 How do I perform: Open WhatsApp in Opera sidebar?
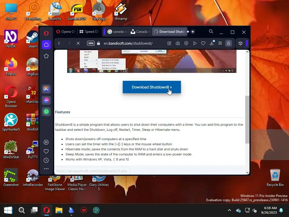[x=46, y=112]
